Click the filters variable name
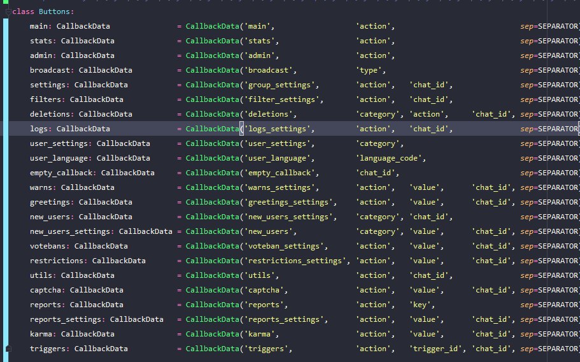 tap(45, 99)
